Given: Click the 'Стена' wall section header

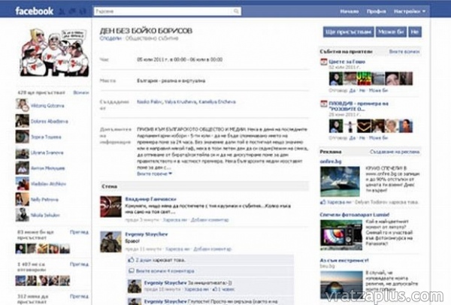Looking at the screenshot, I should click(204, 186).
